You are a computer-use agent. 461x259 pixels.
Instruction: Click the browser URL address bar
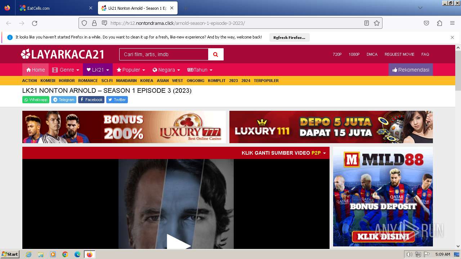coord(230,23)
